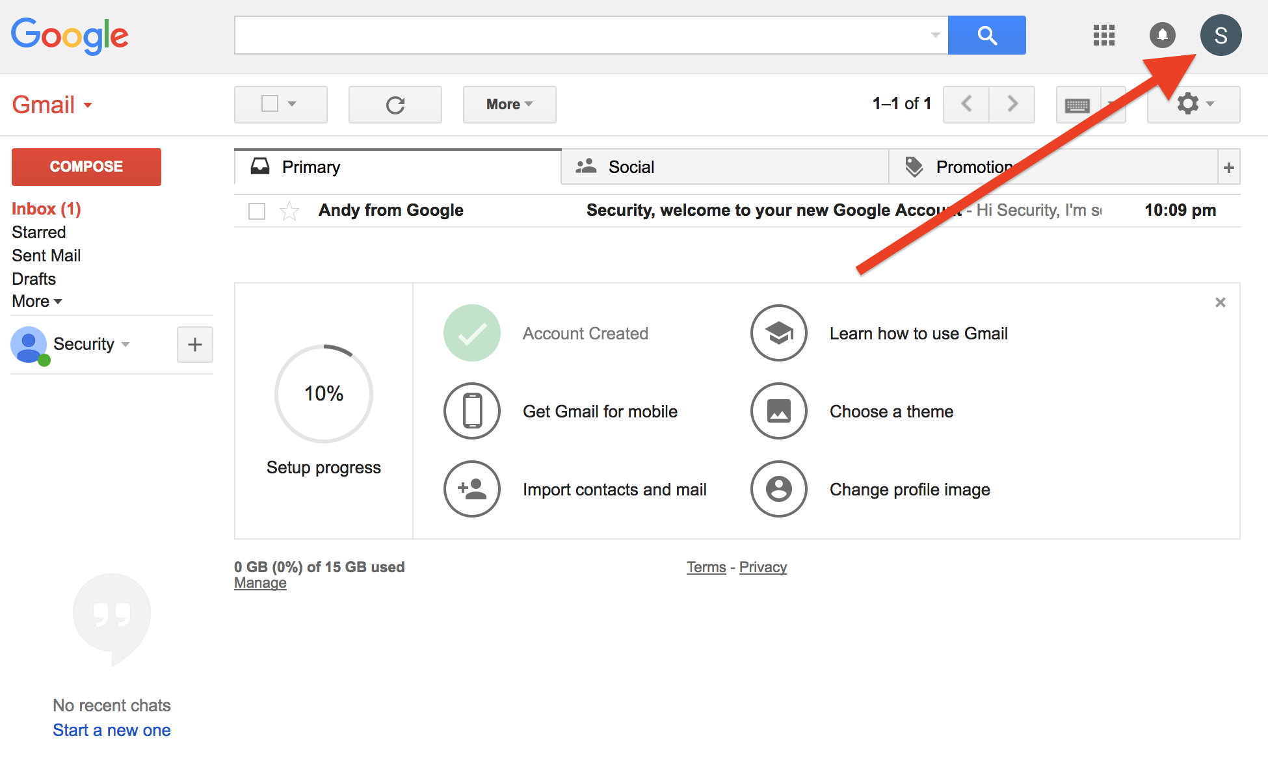Refresh the inbox
The height and width of the screenshot is (775, 1268).
pyautogui.click(x=395, y=104)
